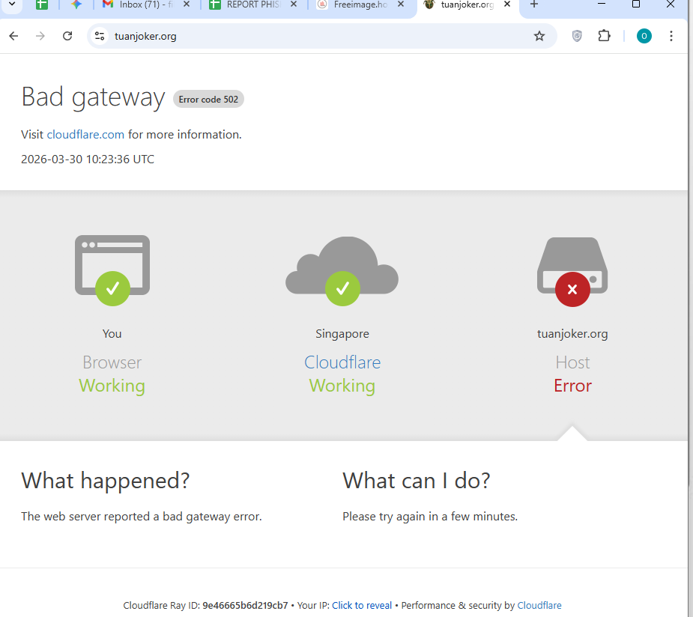This screenshot has width=693, height=617.
Task: Click the red Error status text
Action: pos(572,386)
